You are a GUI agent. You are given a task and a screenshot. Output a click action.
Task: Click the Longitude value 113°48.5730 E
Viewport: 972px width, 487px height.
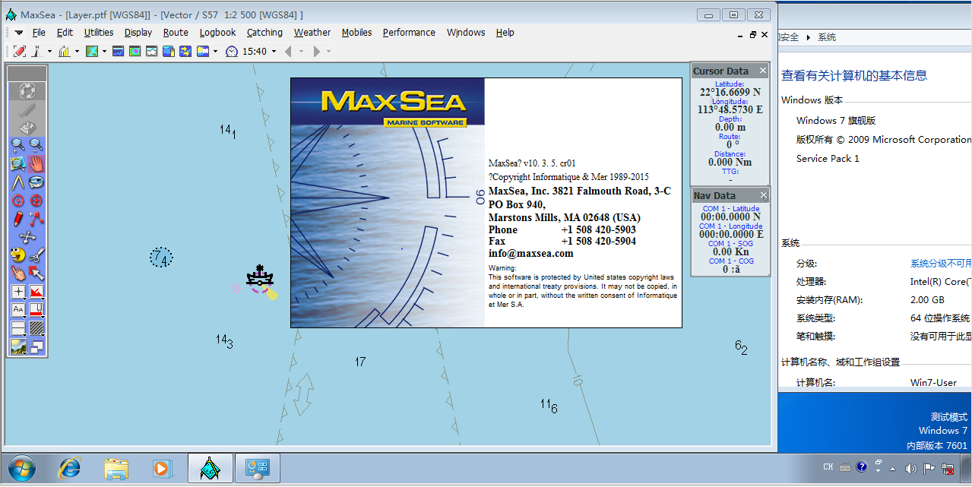730,110
